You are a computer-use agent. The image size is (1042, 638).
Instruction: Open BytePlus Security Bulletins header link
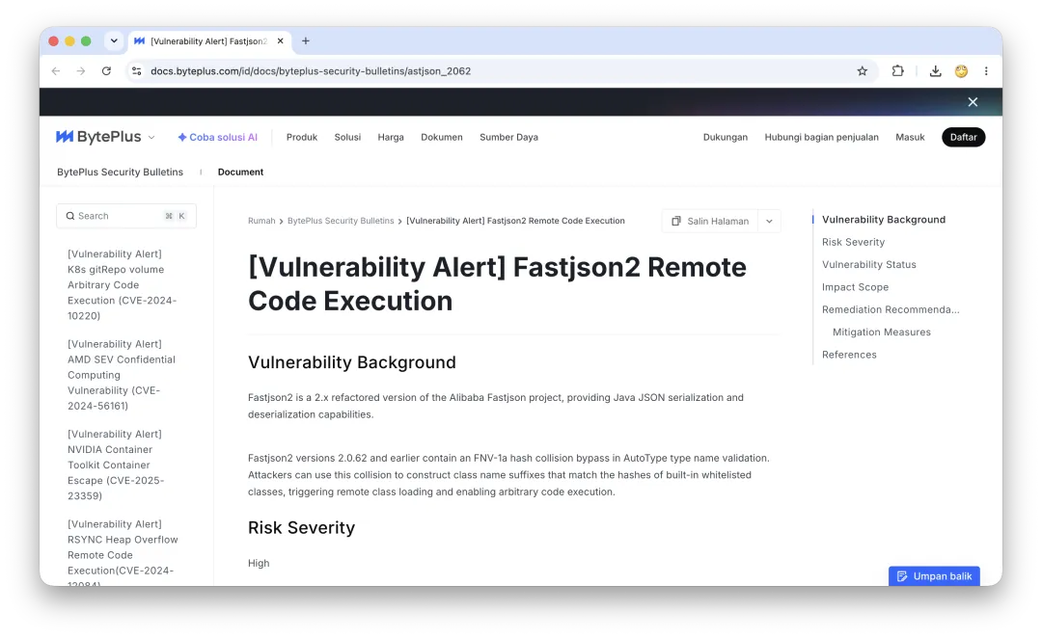click(x=121, y=172)
